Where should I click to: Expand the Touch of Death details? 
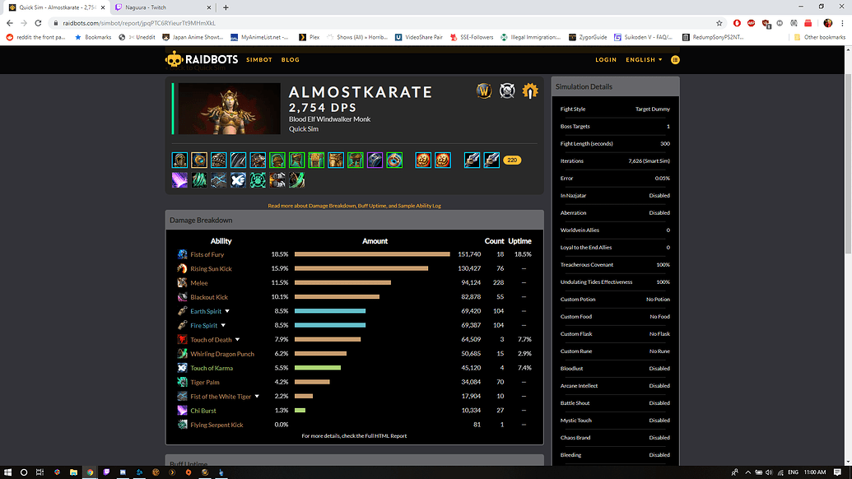(237, 339)
